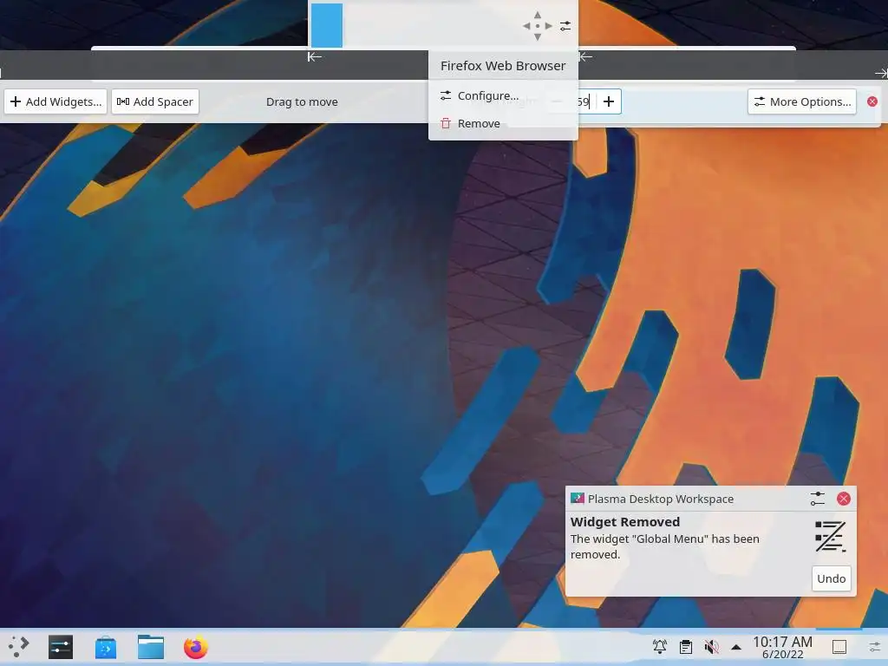The image size is (888, 666).
Task: Dismiss the Plasma Desktop Workspace notification
Action: click(843, 499)
